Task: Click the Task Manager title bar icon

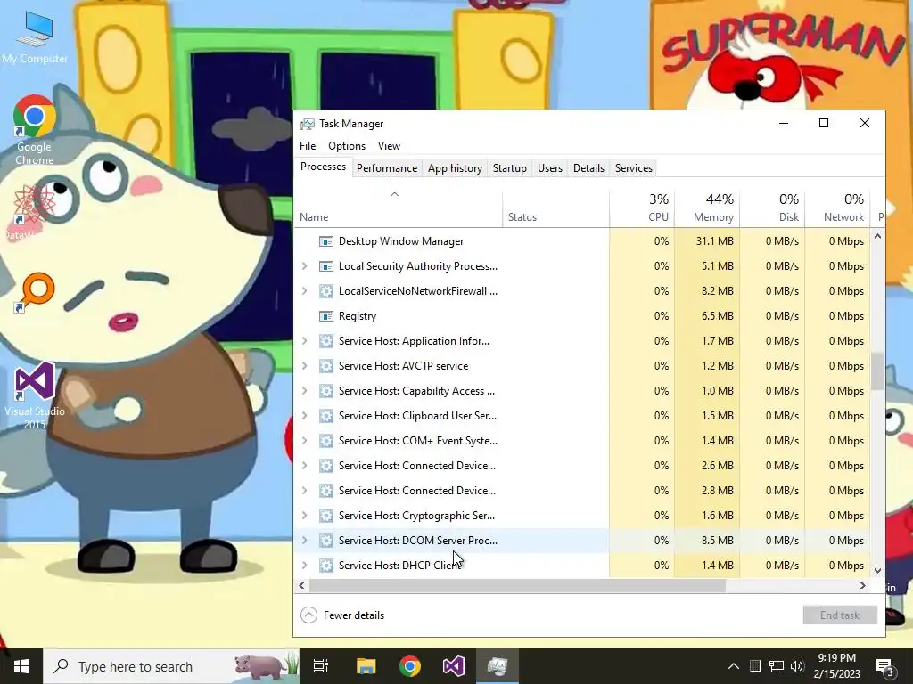Action: 307,124
